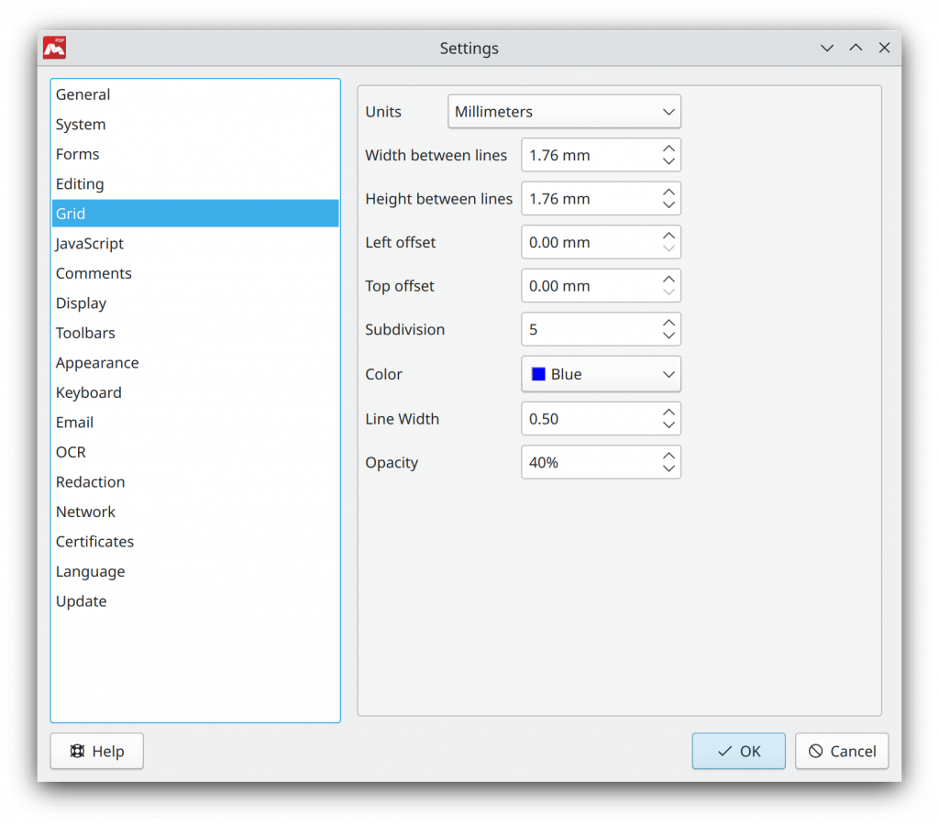This screenshot has height=826, width=939.
Task: Confirm settings with the OK button
Action: pos(738,751)
